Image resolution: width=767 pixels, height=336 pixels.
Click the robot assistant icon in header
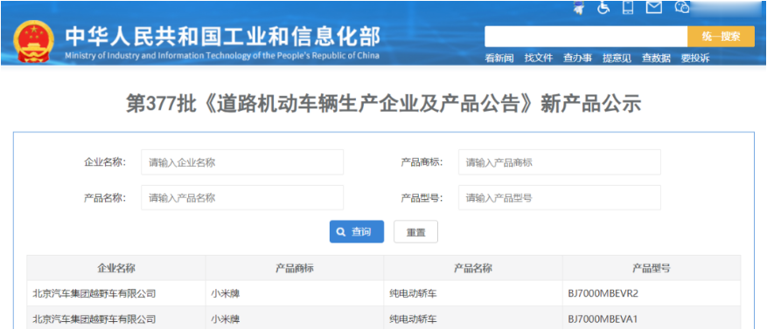pyautogui.click(x=579, y=7)
